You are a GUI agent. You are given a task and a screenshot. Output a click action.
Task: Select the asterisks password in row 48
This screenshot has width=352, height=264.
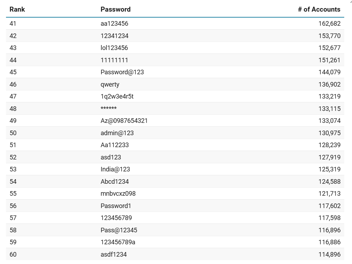[x=108, y=109]
